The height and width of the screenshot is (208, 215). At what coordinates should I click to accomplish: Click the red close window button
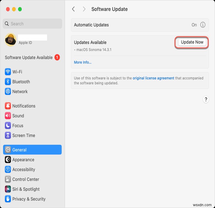click(8, 9)
